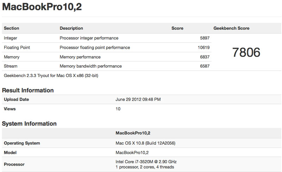Viewport: 282px width, 172px height.
Task: Click the MacBookPro10,2 page title
Action: point(42,7)
